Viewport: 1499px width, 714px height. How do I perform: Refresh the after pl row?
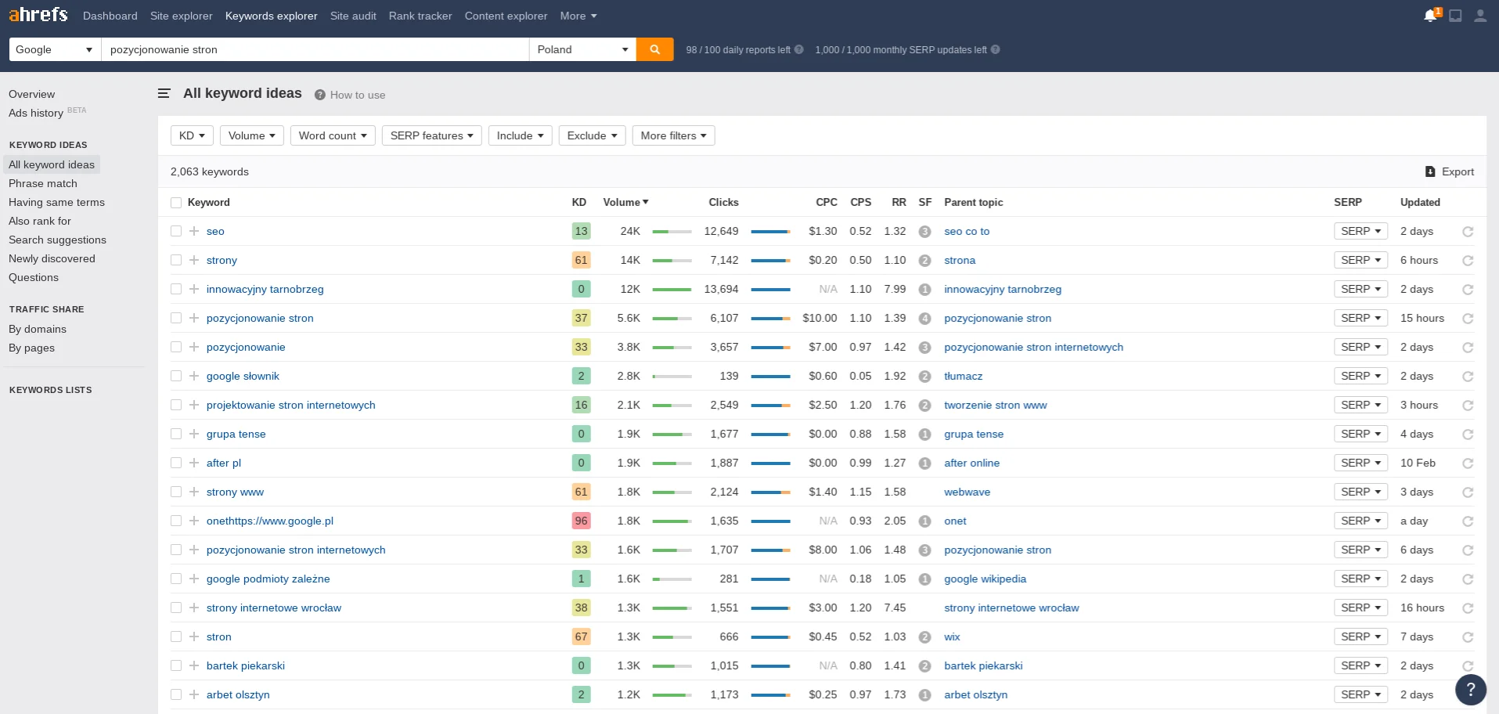tap(1468, 463)
